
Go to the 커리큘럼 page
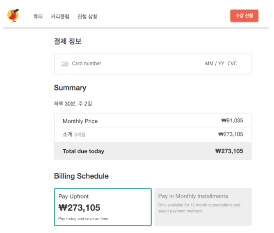pyautogui.click(x=60, y=16)
